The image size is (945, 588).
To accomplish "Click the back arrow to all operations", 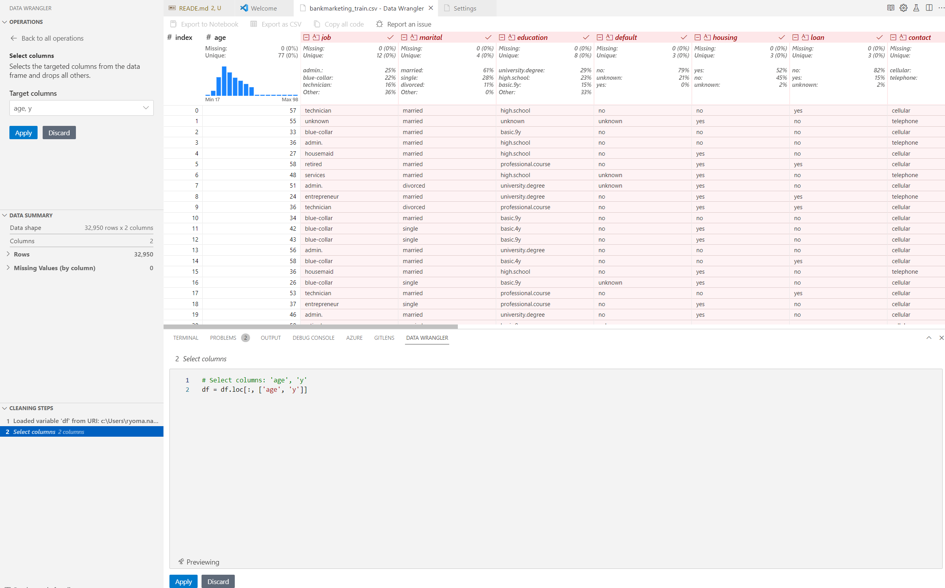I will [x=14, y=38].
